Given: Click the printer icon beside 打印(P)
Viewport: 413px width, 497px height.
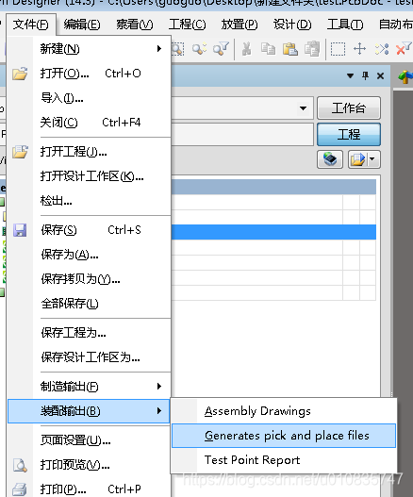Looking at the screenshot, I should click(x=20, y=489).
